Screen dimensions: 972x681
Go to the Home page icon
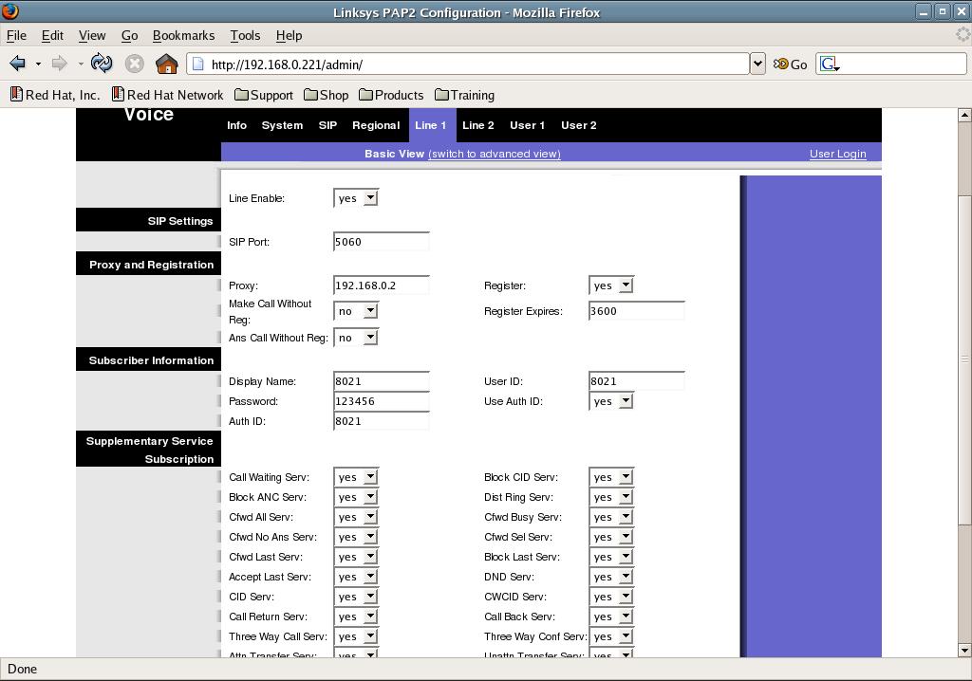click(166, 64)
